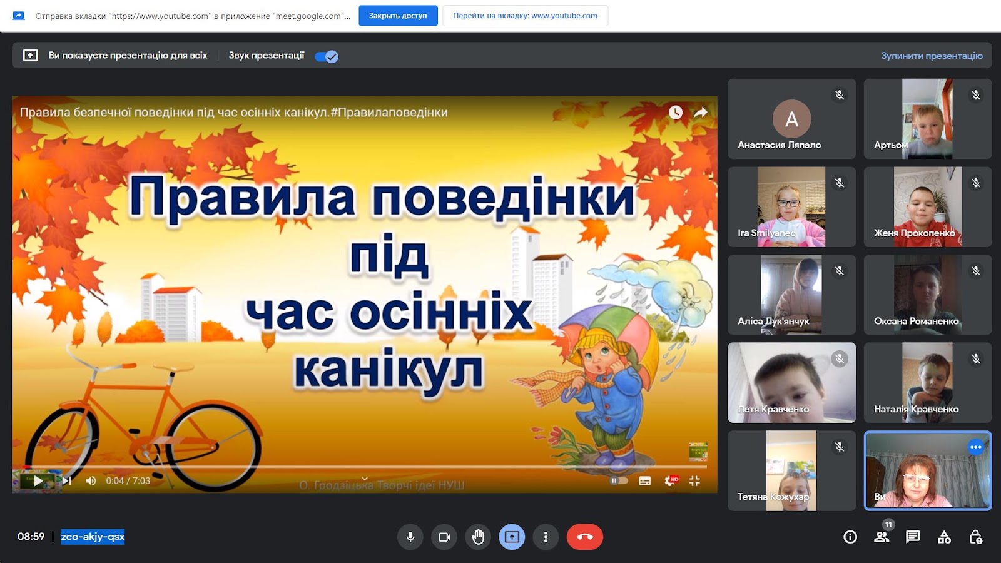Open options on your own tile

[x=975, y=447]
